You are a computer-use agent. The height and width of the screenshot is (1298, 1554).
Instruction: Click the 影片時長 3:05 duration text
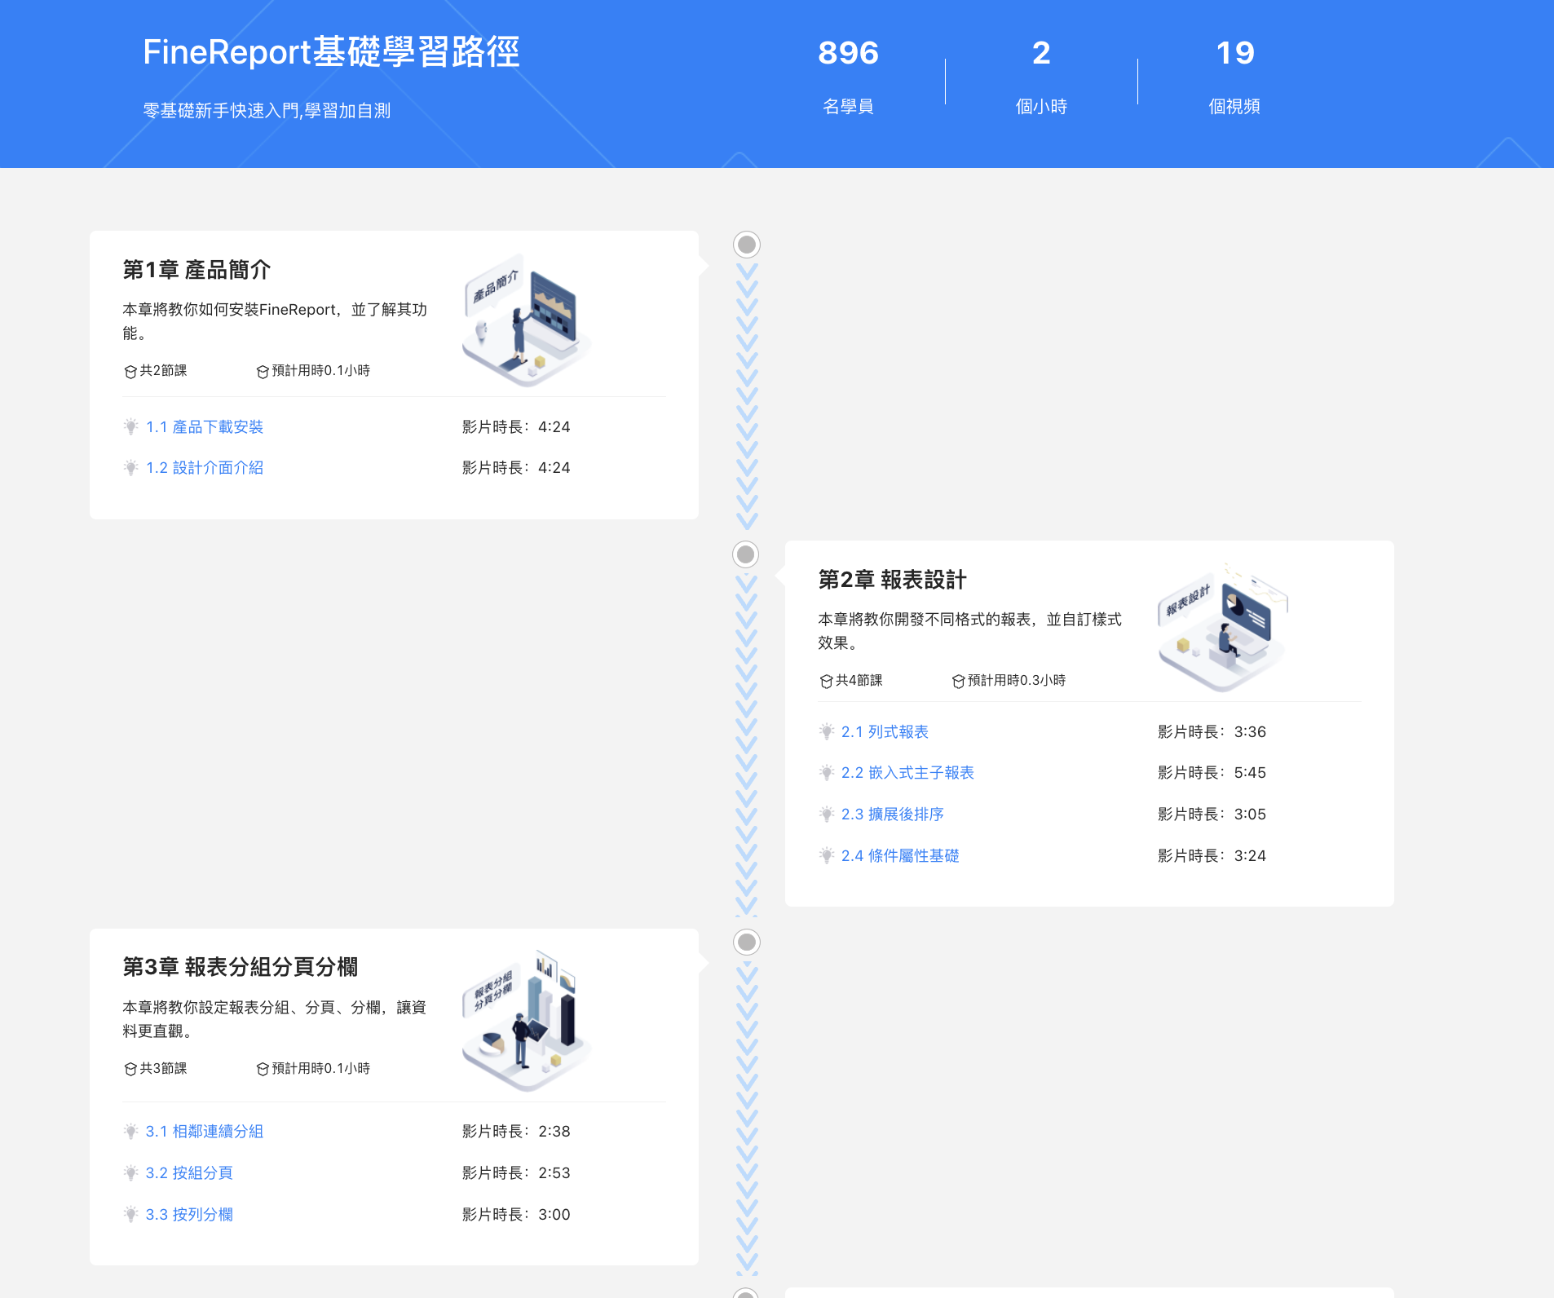coord(1212,814)
